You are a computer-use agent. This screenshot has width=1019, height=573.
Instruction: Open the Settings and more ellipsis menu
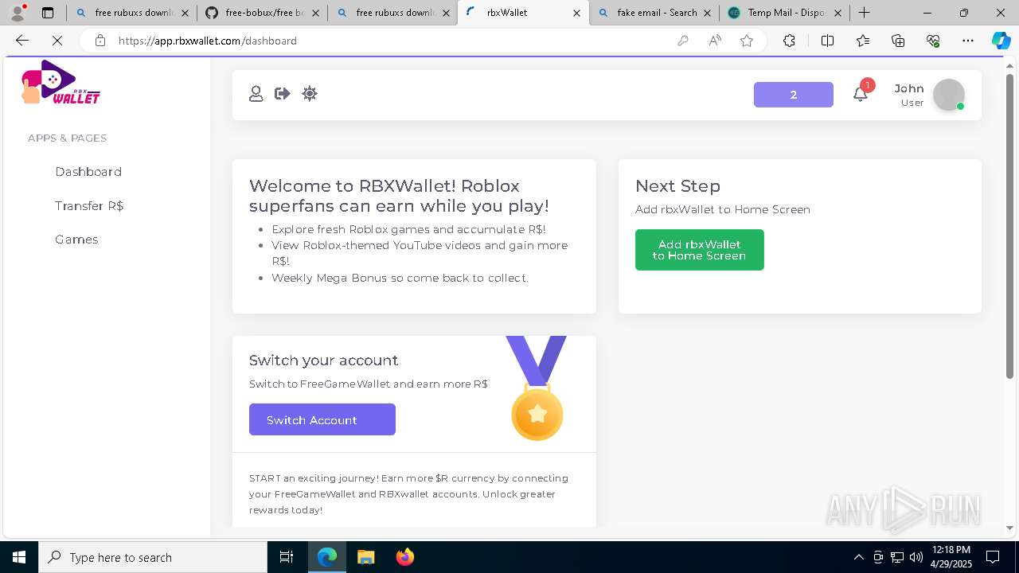tap(968, 41)
